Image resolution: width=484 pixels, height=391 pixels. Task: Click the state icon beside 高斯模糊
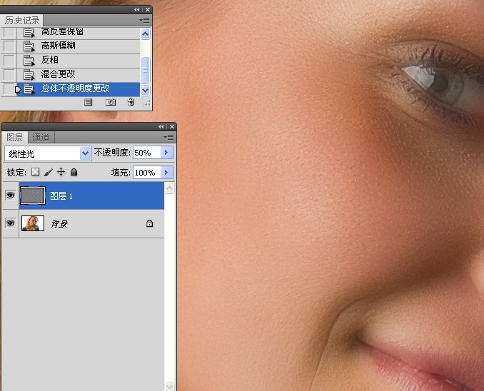pos(29,46)
